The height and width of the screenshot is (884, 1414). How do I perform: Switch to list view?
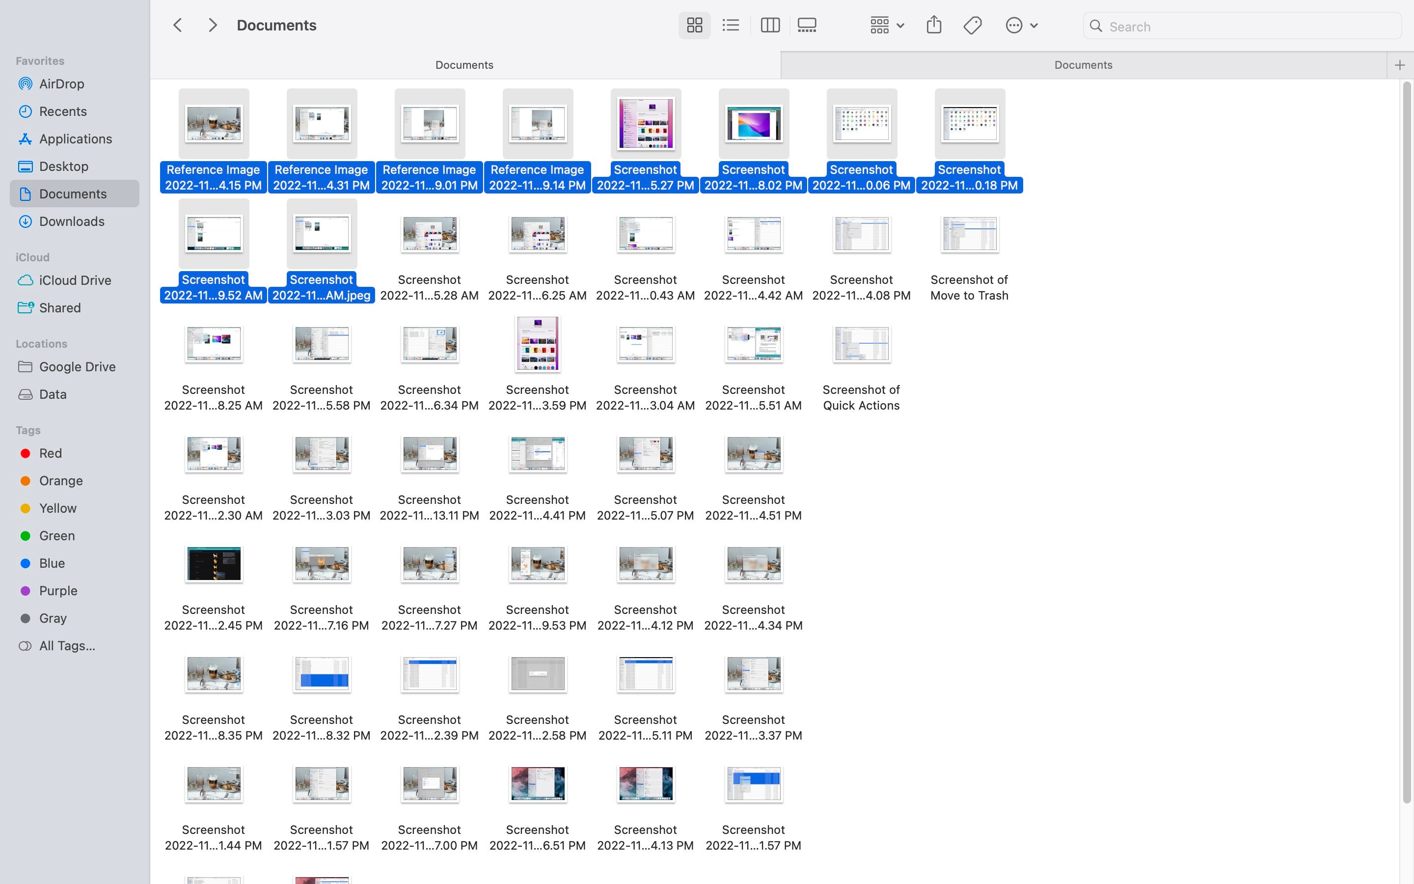tap(731, 26)
